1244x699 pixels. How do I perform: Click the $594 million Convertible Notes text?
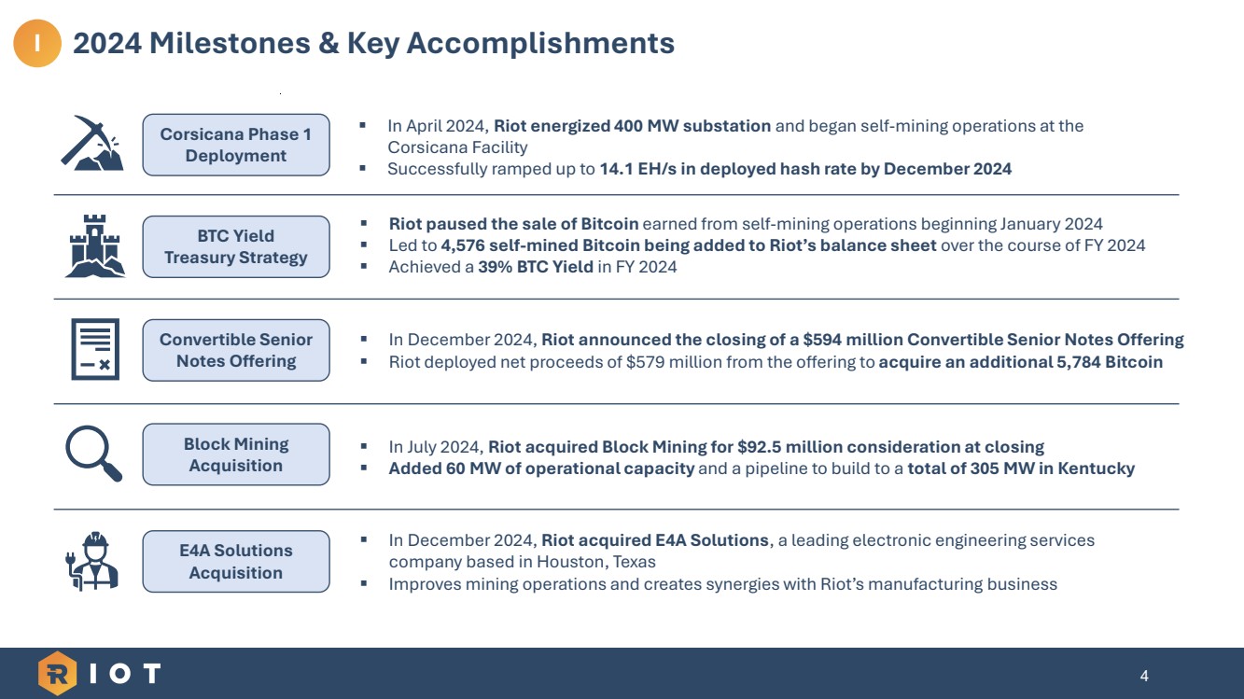[862, 340]
